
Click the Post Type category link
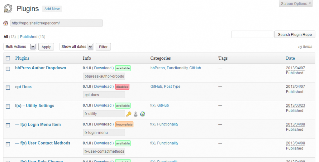(x=172, y=86)
